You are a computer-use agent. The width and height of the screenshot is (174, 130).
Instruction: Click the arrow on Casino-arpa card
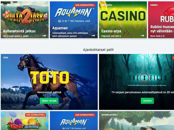pos(142,36)
